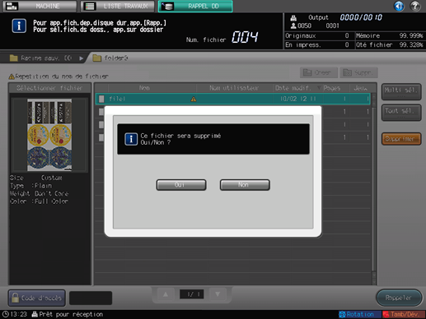
Task: Click the Rotation status indicator
Action: point(360,314)
